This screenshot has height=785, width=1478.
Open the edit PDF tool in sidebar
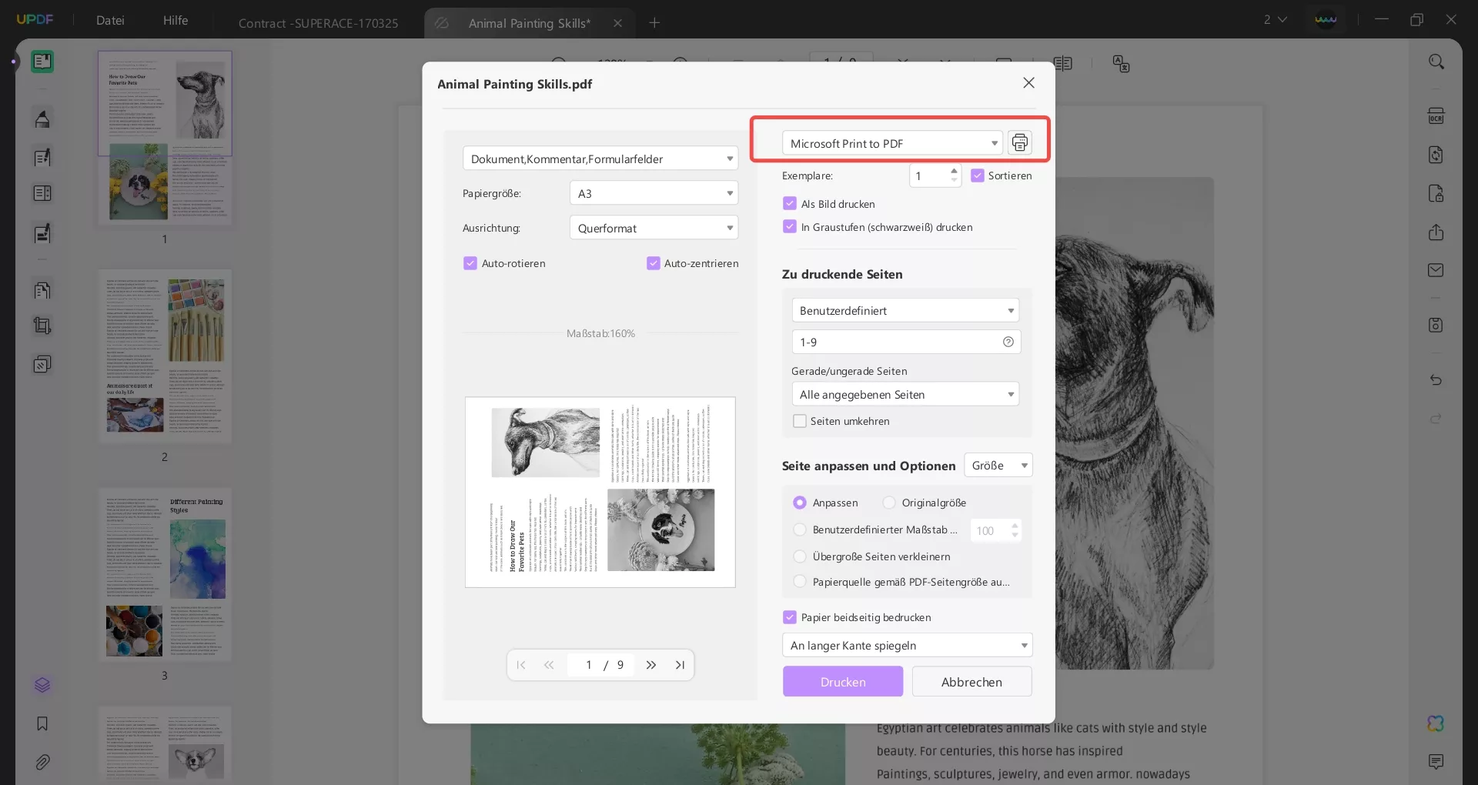click(42, 158)
